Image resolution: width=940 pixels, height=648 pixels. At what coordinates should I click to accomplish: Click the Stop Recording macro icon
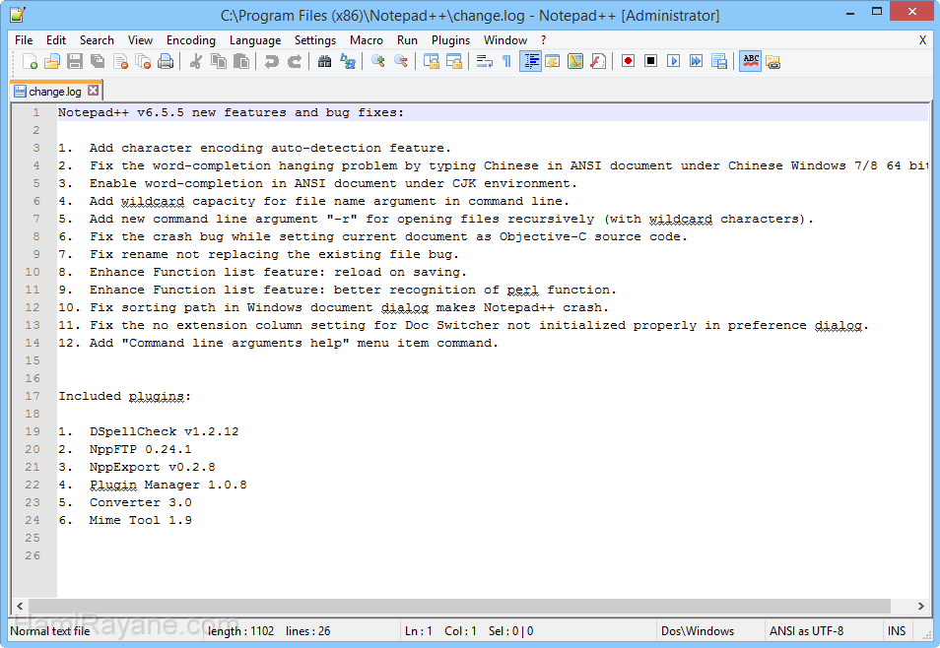(650, 61)
